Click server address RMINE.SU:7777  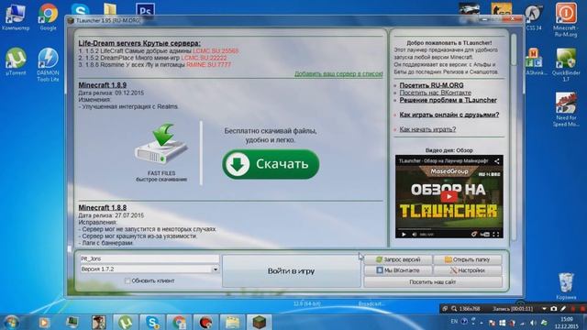coord(208,65)
